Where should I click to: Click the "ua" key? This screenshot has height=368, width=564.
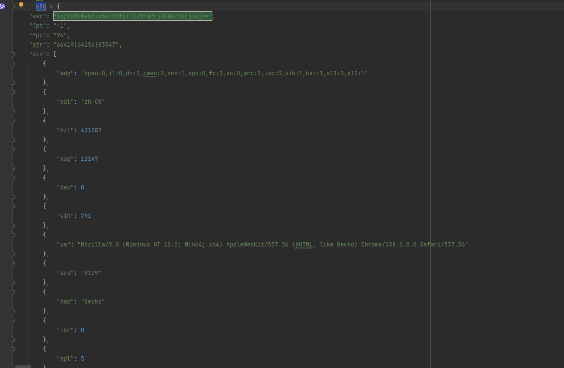point(64,244)
